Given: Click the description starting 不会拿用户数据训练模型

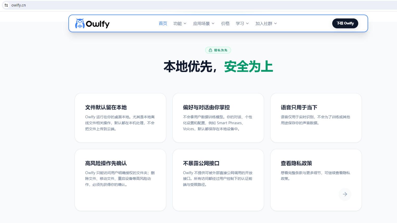Looking at the screenshot, I should 217,123.
